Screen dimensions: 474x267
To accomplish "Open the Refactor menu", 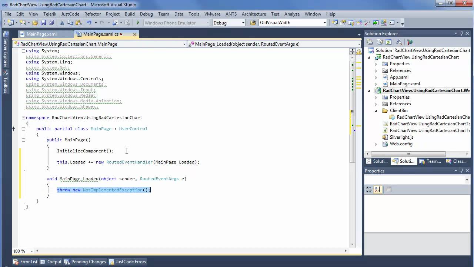I will pos(93,14).
